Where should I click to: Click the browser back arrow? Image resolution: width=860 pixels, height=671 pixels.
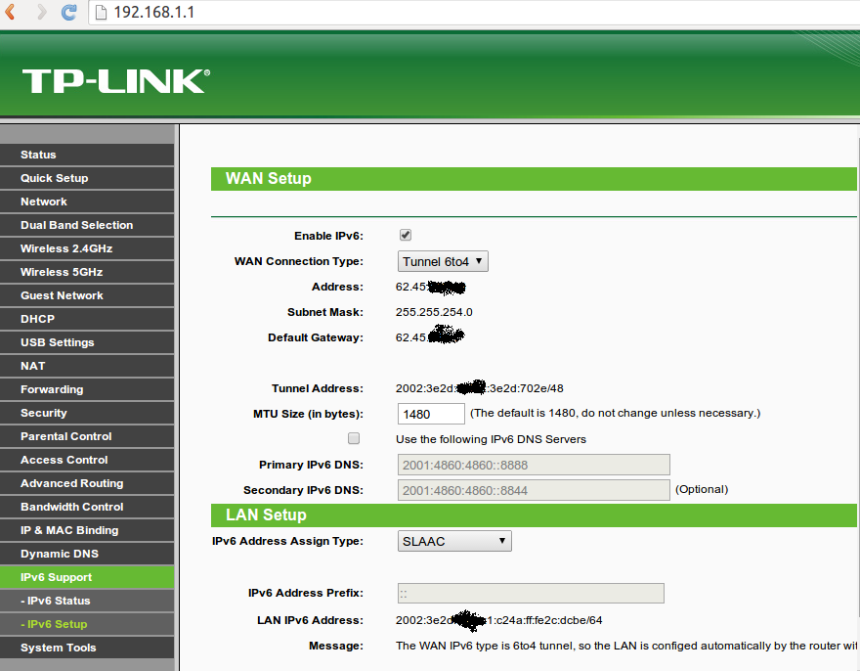tap(10, 12)
